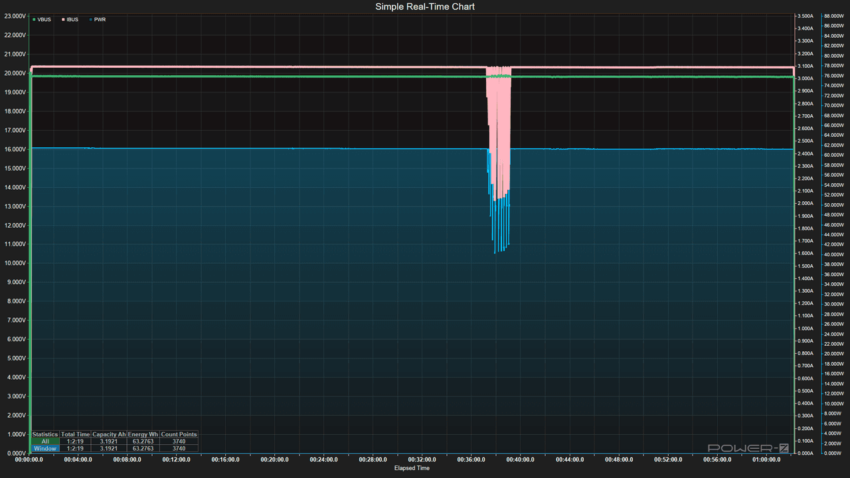Viewport: 850px width, 478px height.
Task: Click the 01:00:00.0 time axis tick label
Action: click(766, 459)
